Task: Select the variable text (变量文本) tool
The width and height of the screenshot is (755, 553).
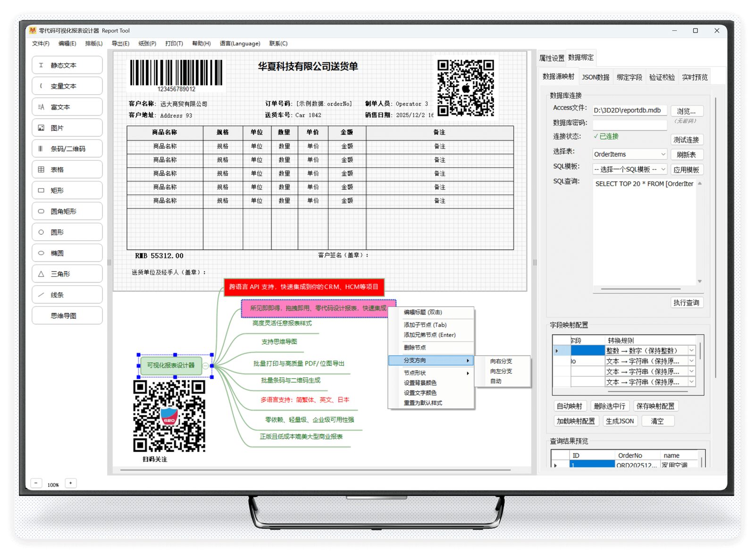Action: coord(67,86)
